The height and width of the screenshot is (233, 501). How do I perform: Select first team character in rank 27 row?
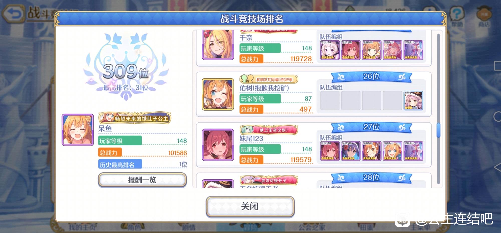tap(330, 151)
